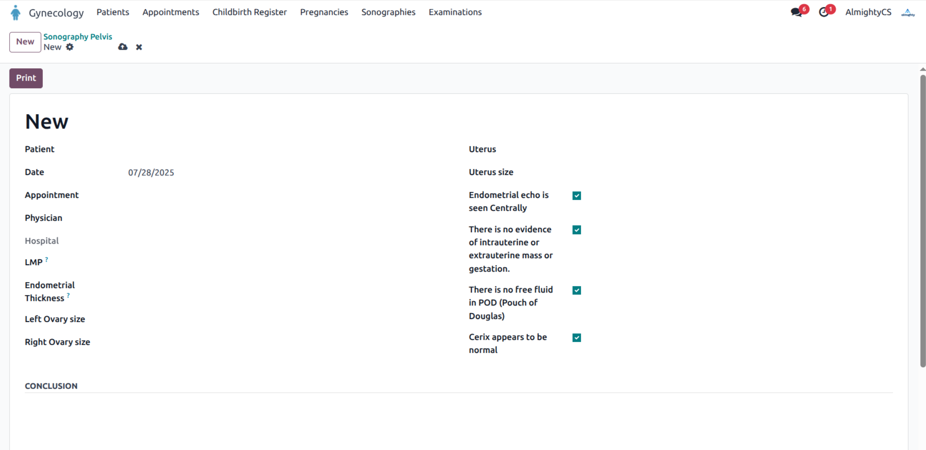Toggle no free fluid in POD checkbox
Image resolution: width=926 pixels, height=450 pixels.
(577, 290)
